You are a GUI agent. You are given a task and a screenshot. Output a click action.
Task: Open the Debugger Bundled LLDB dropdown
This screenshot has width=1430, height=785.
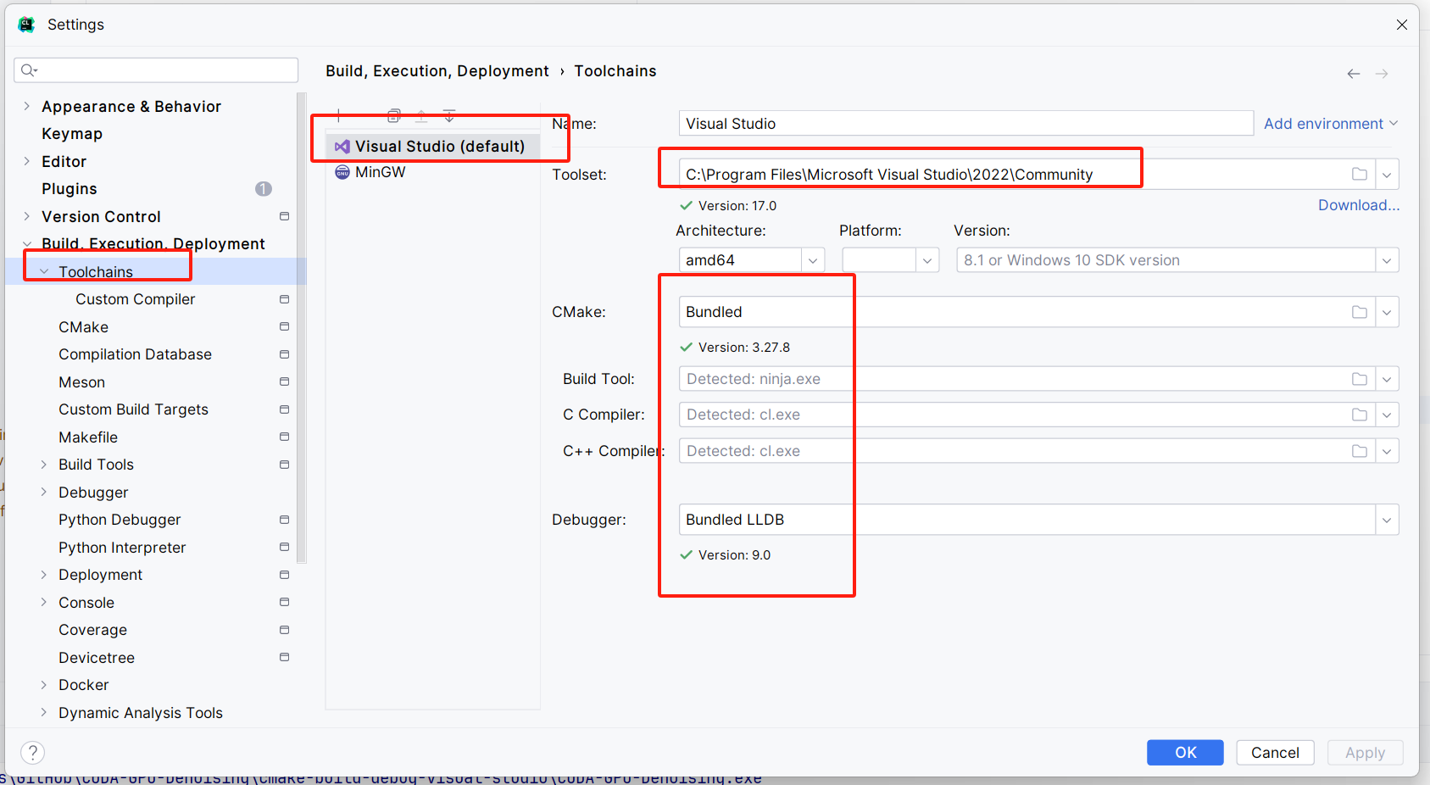pos(1387,520)
